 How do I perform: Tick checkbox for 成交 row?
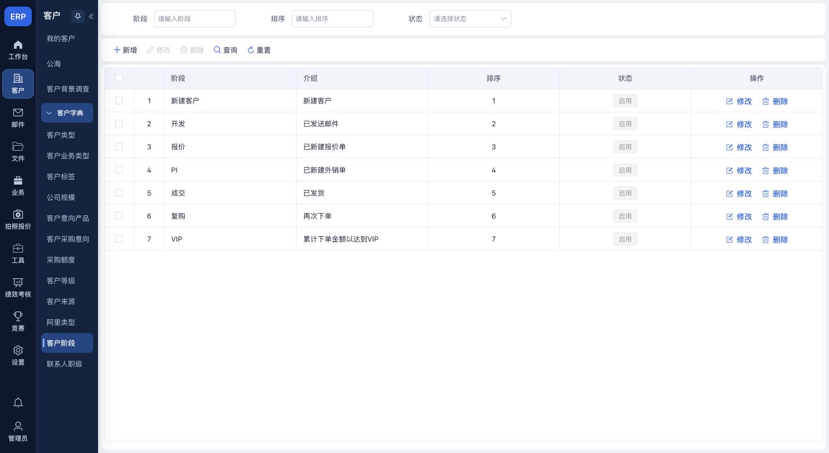(119, 193)
